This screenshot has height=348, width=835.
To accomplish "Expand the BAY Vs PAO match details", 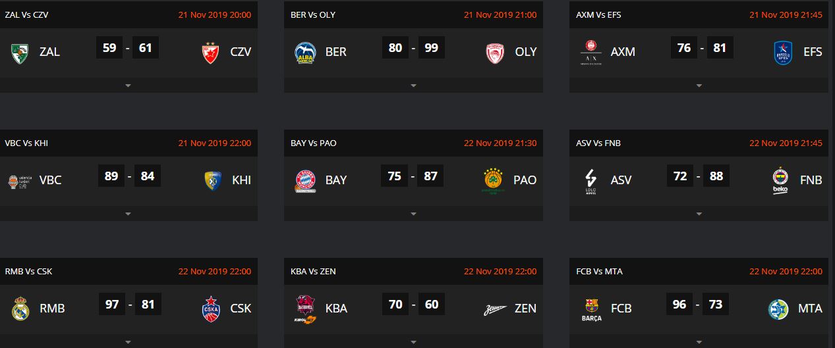I will [413, 214].
